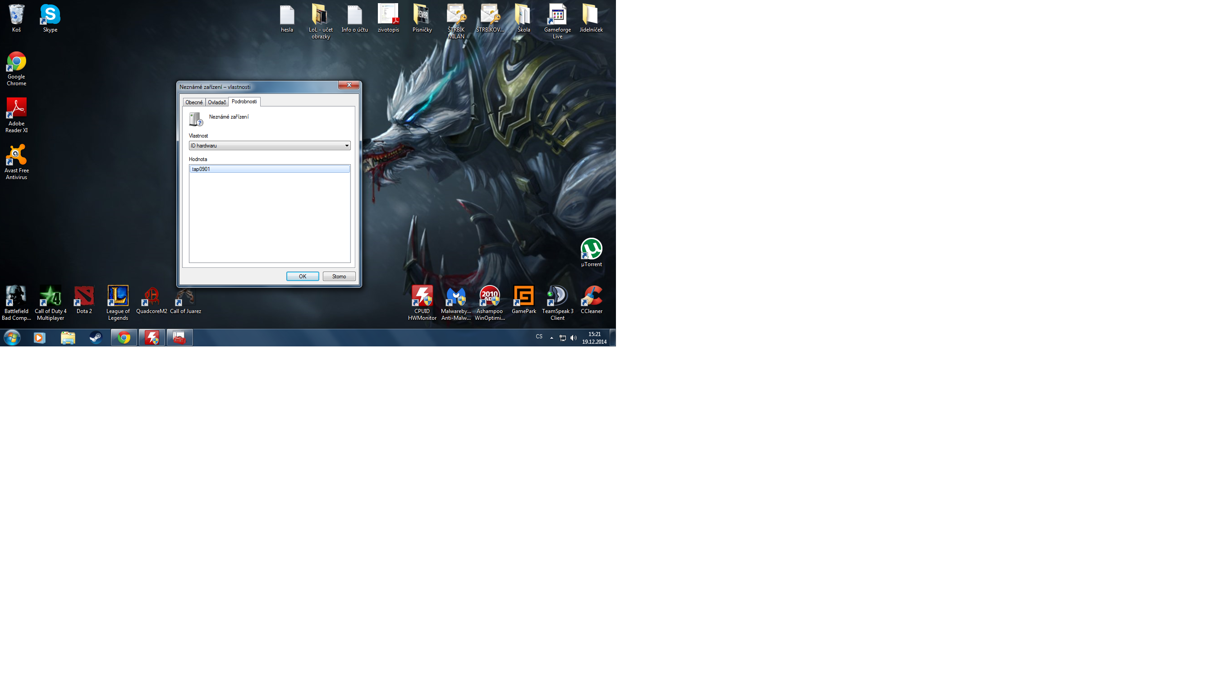This screenshot has width=1231, height=682.
Task: Select the ŠTRBÍK MILAN file icon
Action: tap(456, 22)
